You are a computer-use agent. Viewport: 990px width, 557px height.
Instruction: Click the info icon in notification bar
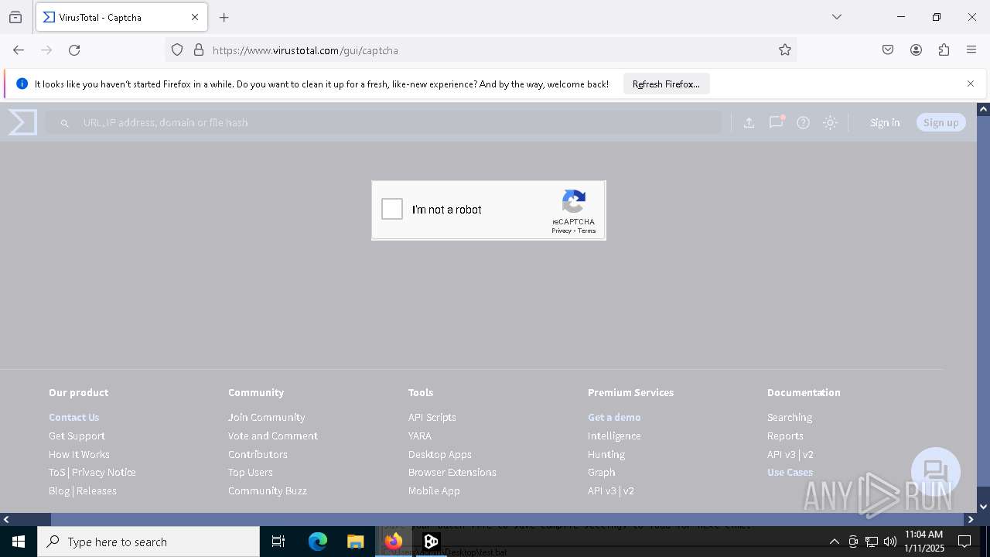click(x=22, y=84)
